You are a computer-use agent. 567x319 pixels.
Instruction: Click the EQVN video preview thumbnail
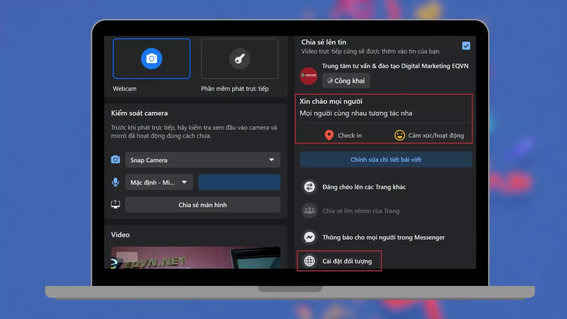[195, 258]
